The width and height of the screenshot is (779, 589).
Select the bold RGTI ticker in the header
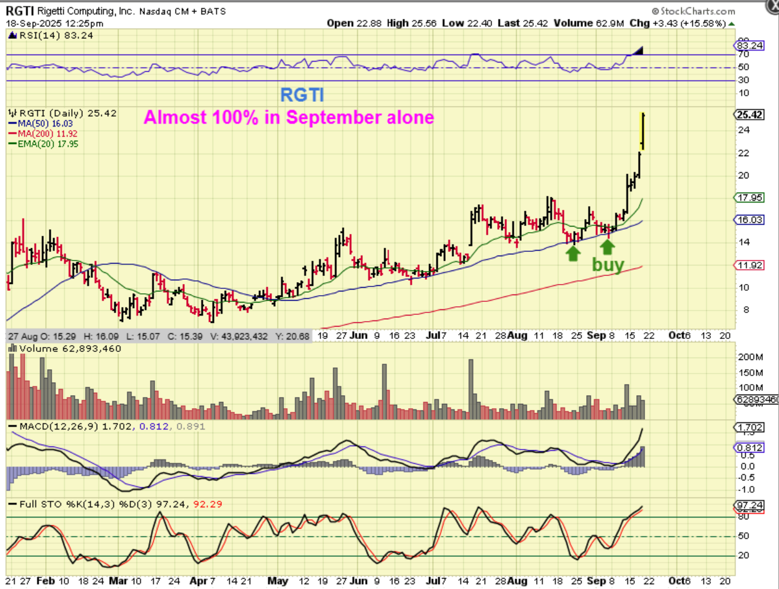click(20, 11)
